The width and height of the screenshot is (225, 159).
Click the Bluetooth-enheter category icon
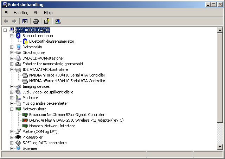pyautogui.click(x=18, y=36)
